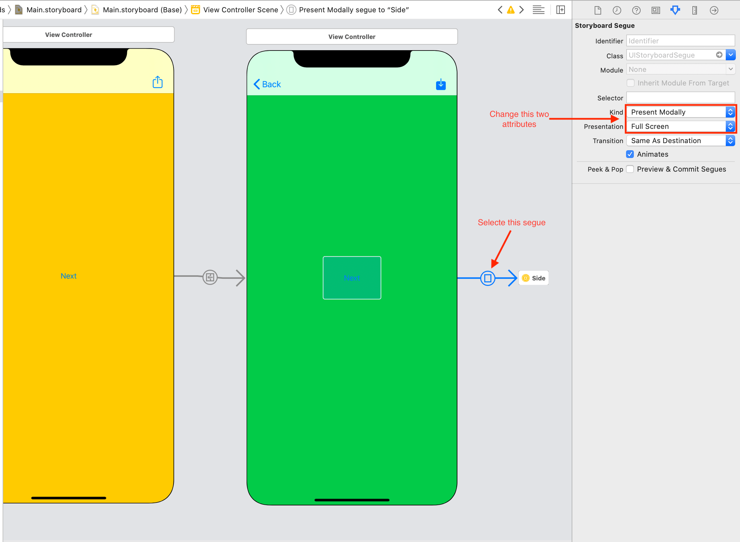
Task: Click the warning triangle in the jump bar
Action: [x=511, y=10]
